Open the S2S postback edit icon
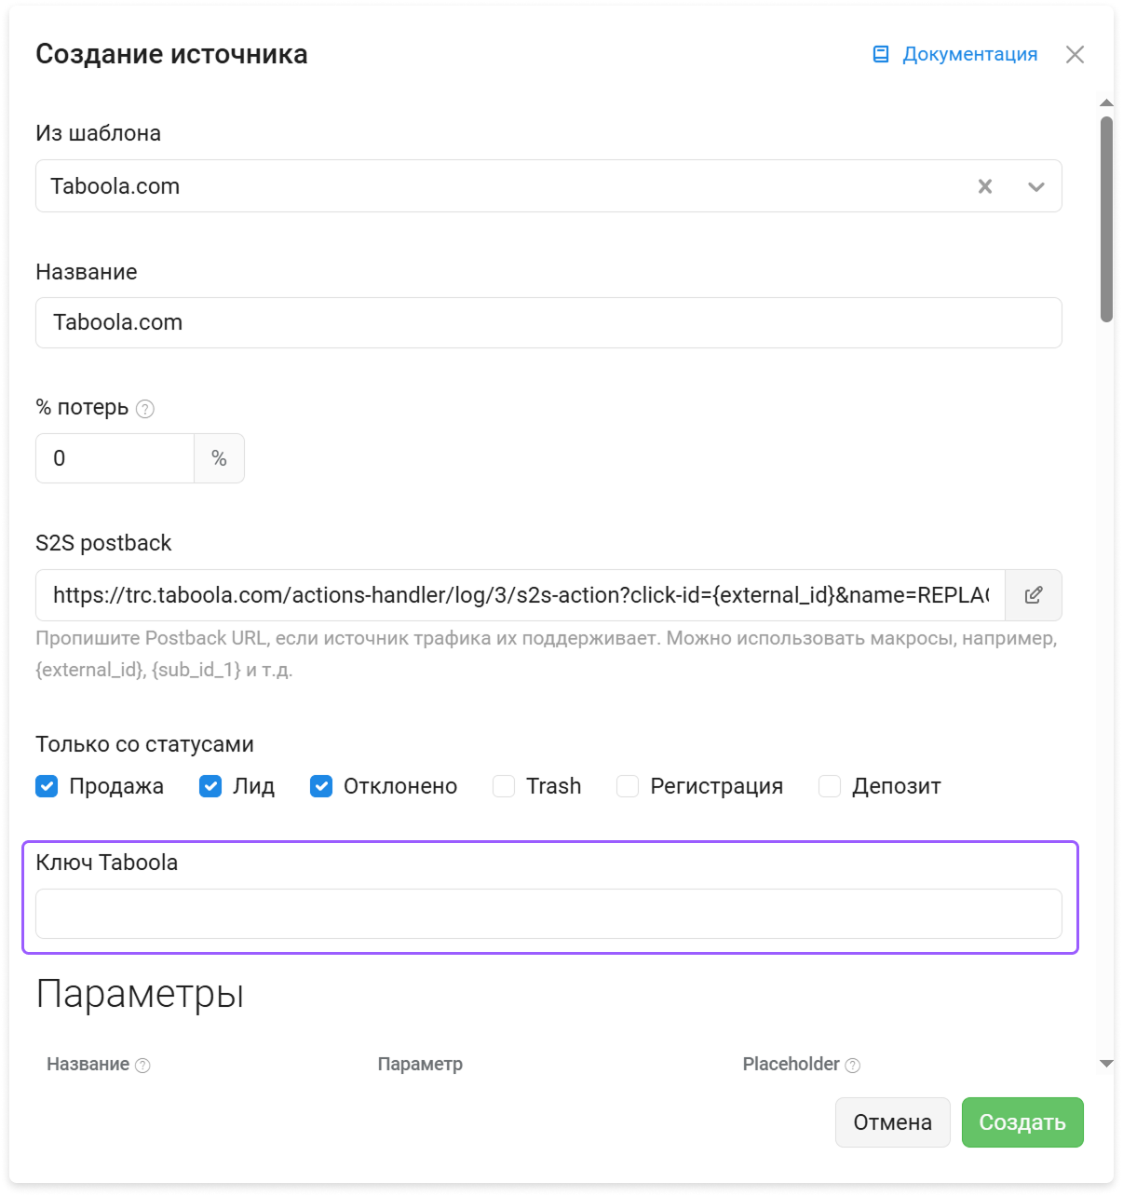Screen dimensions: 1123x1196 (x=1034, y=595)
